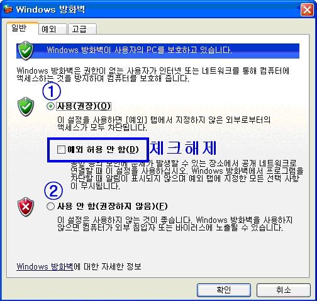Viewport: 317px width, 301px height.
Task: Select the 사용(권장)(O) radio button
Action: [50, 106]
